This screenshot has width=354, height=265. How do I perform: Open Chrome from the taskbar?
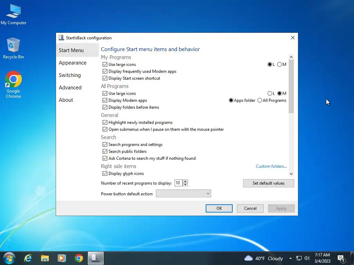pos(78,258)
